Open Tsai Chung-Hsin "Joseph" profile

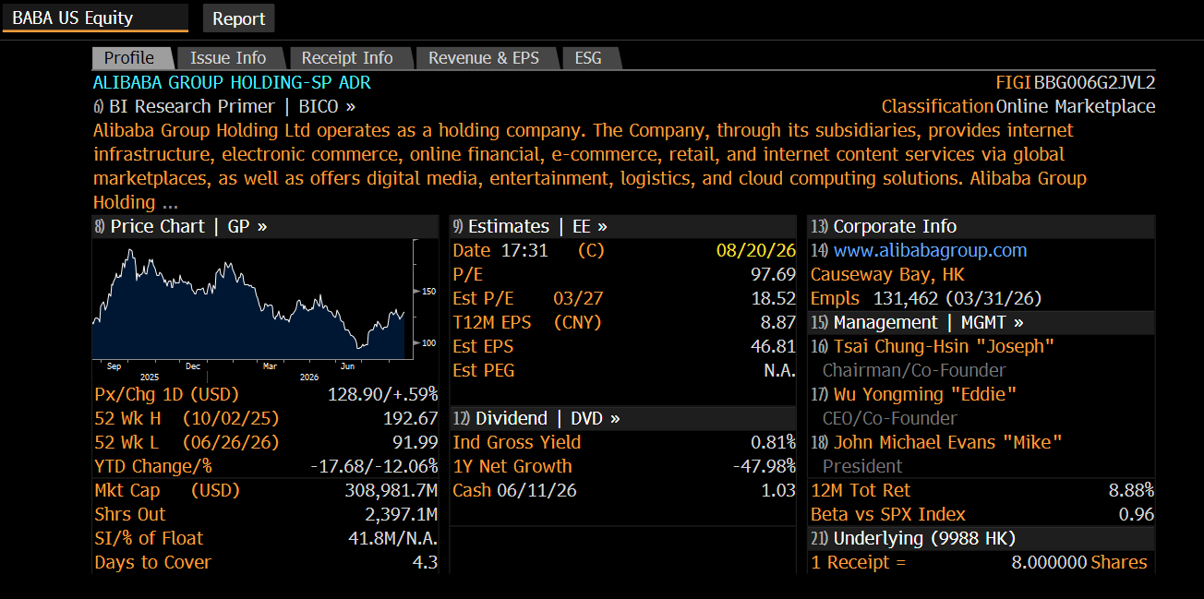tap(933, 346)
